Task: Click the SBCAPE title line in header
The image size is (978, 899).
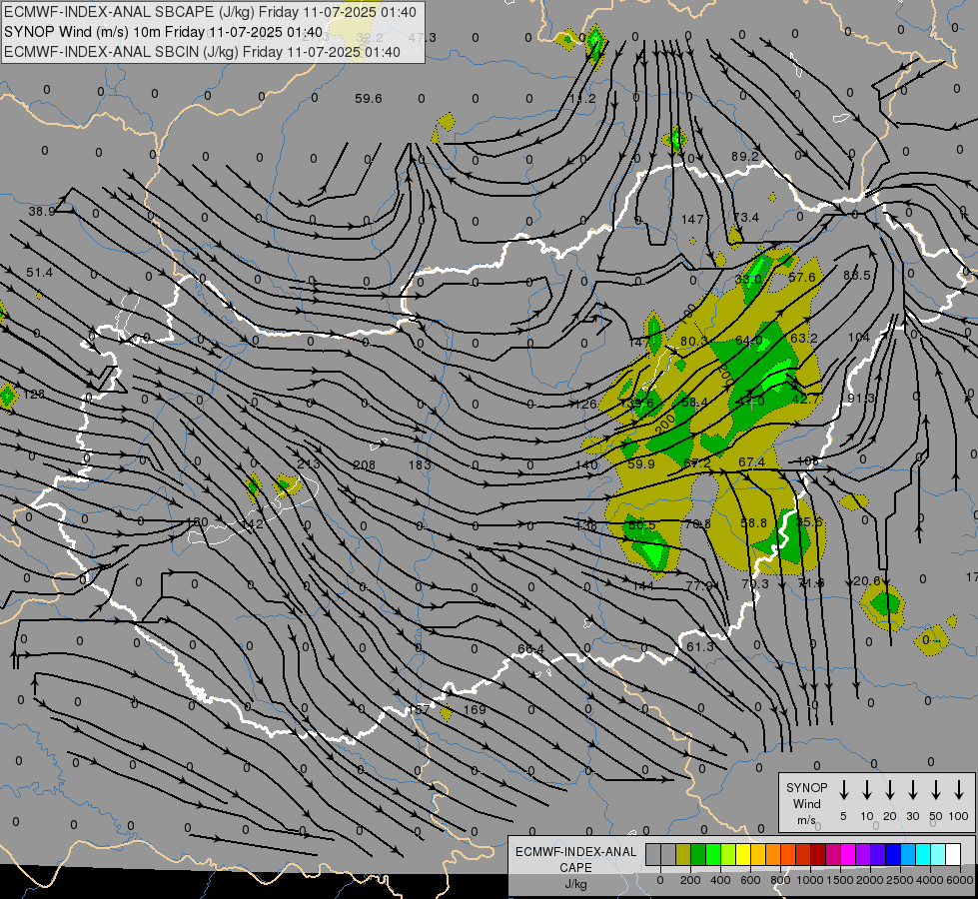Action: pyautogui.click(x=210, y=12)
